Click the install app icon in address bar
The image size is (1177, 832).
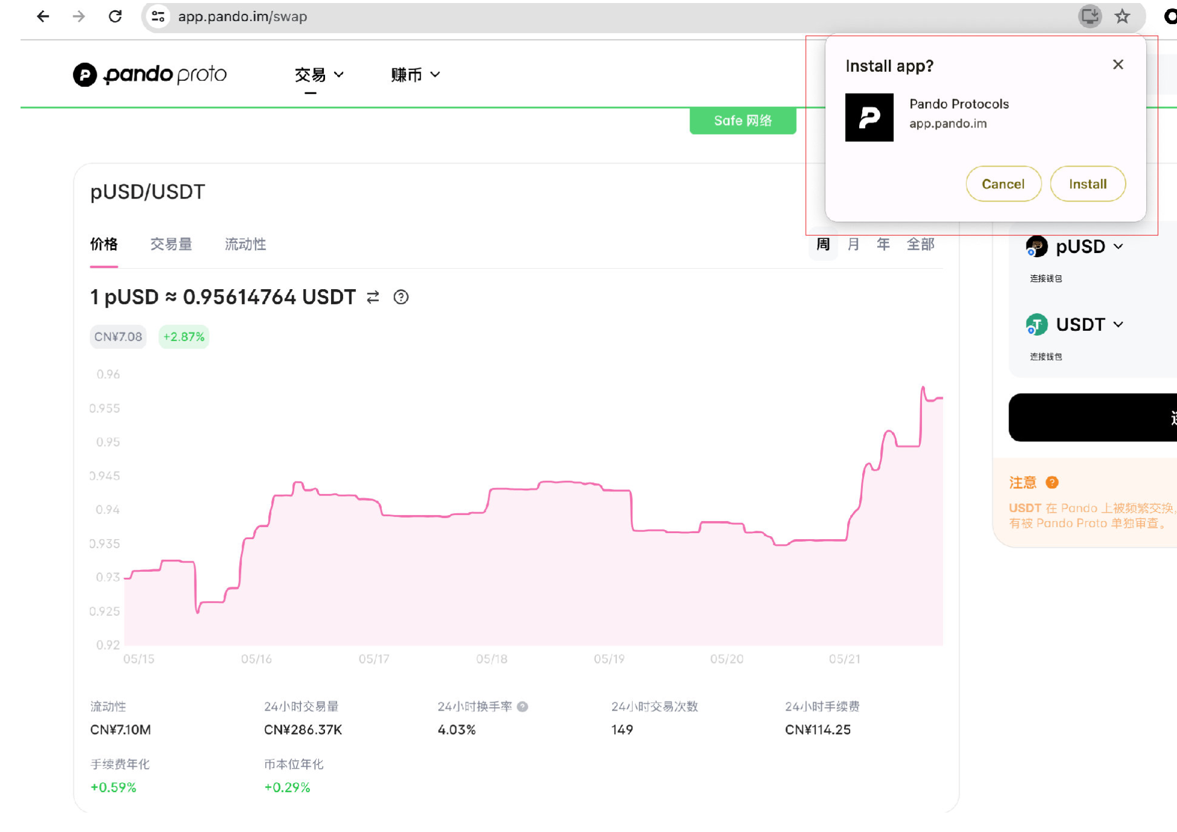[x=1089, y=16]
